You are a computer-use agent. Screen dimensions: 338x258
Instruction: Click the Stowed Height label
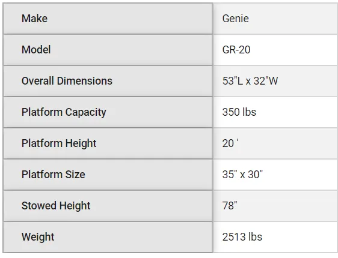point(56,206)
